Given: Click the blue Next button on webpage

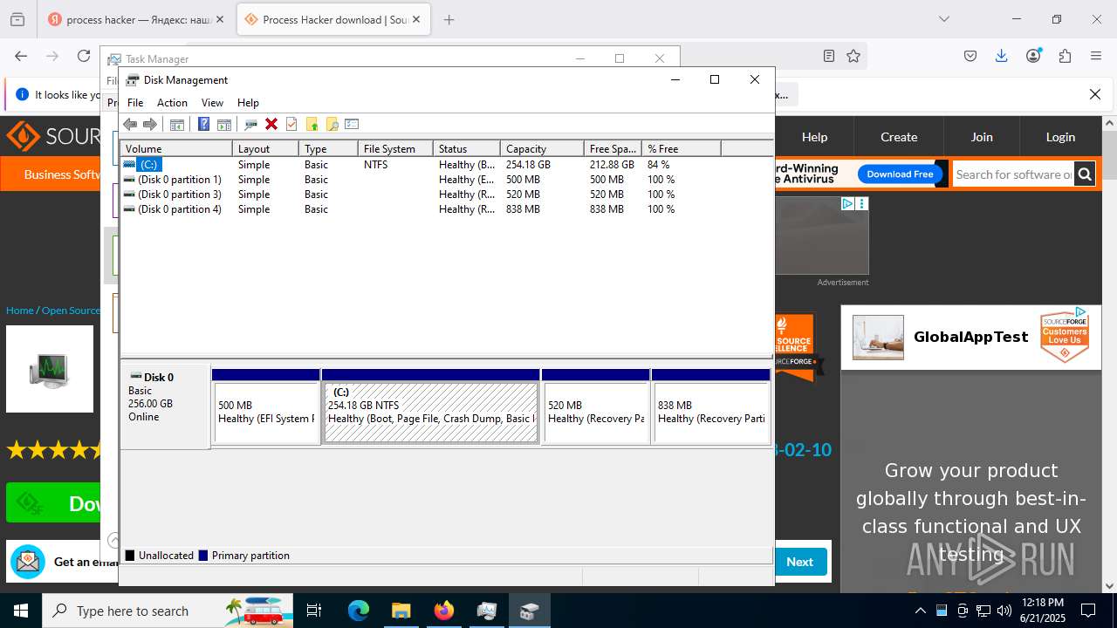Looking at the screenshot, I should point(799,562).
